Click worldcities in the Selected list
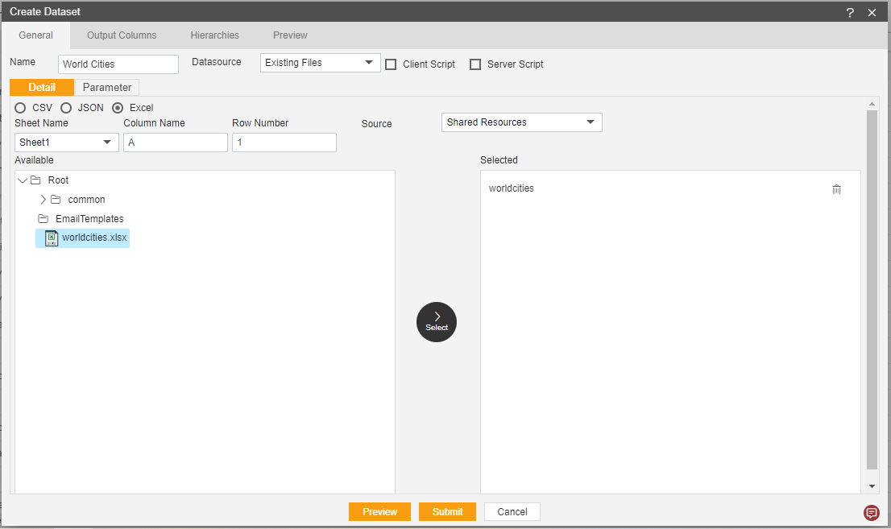This screenshot has width=891, height=529. point(511,188)
